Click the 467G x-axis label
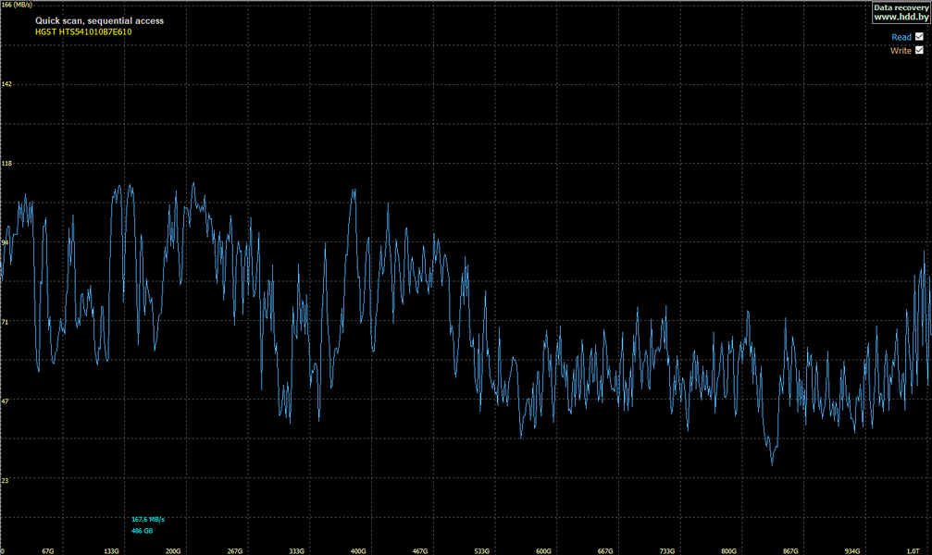 pos(420,551)
